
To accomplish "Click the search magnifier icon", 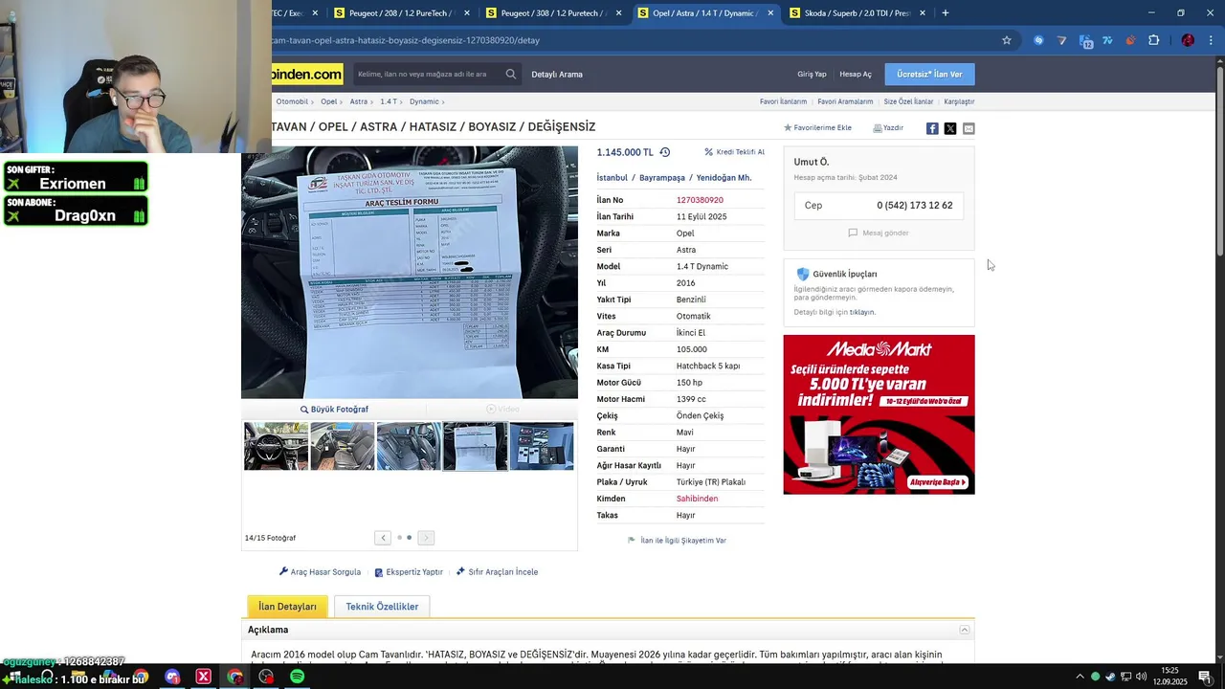I will point(511,74).
